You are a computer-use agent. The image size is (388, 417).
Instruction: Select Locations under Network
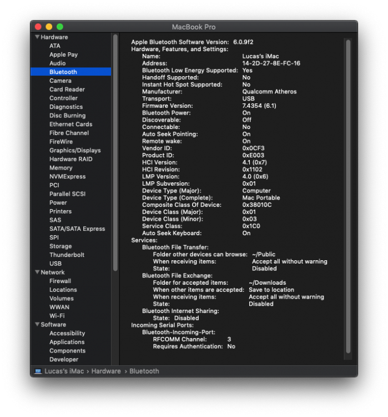click(x=63, y=290)
